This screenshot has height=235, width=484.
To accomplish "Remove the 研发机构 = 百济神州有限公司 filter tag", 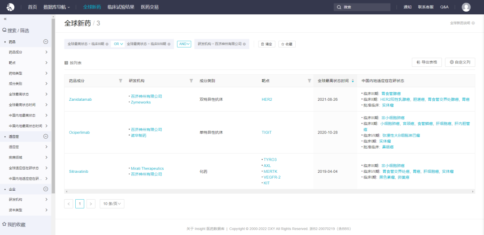I will 245,44.
